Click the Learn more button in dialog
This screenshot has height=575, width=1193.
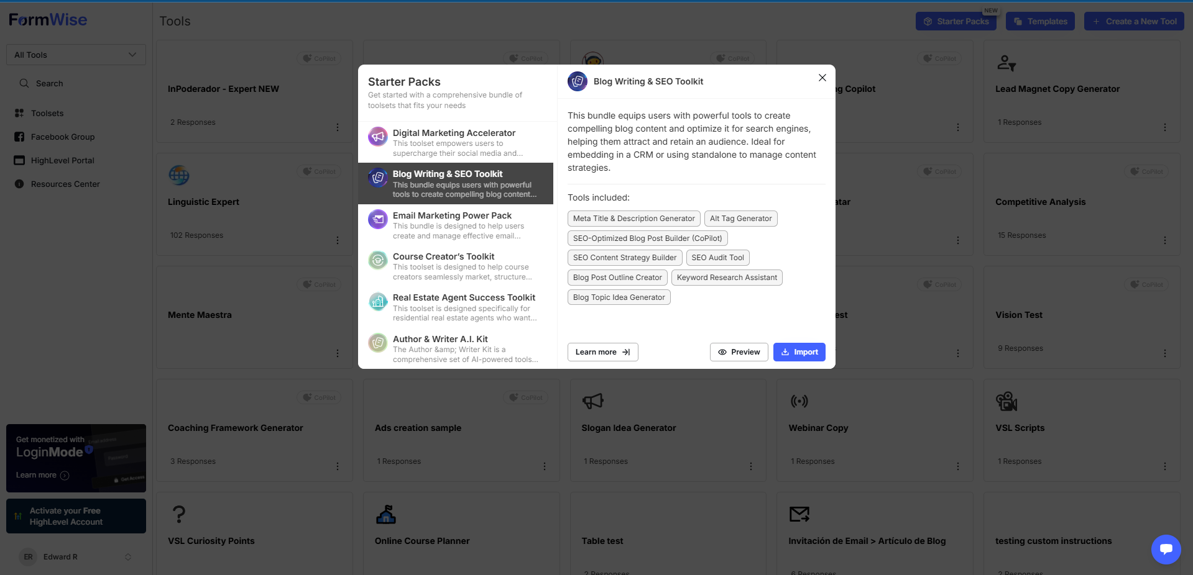602,352
